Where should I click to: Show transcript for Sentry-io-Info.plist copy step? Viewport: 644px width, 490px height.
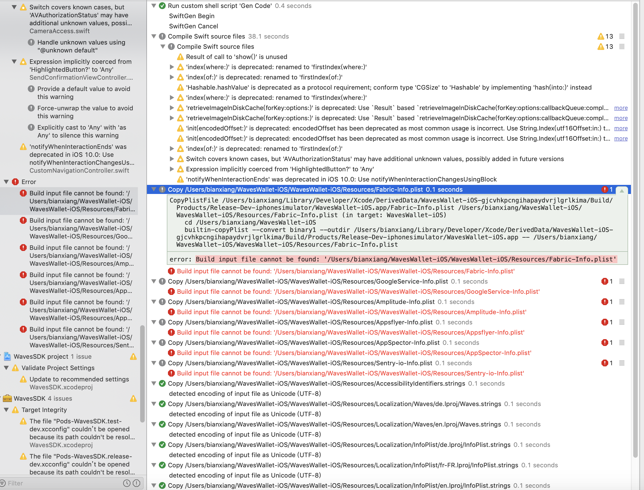coord(622,363)
